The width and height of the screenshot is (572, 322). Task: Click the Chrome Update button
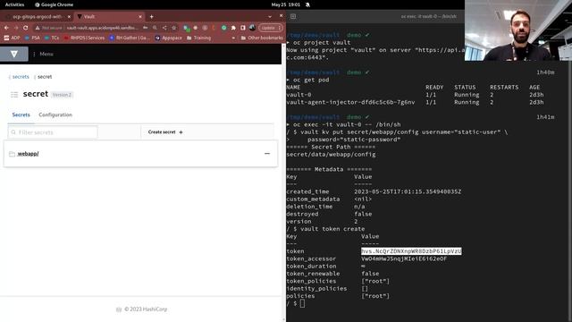(x=271, y=28)
